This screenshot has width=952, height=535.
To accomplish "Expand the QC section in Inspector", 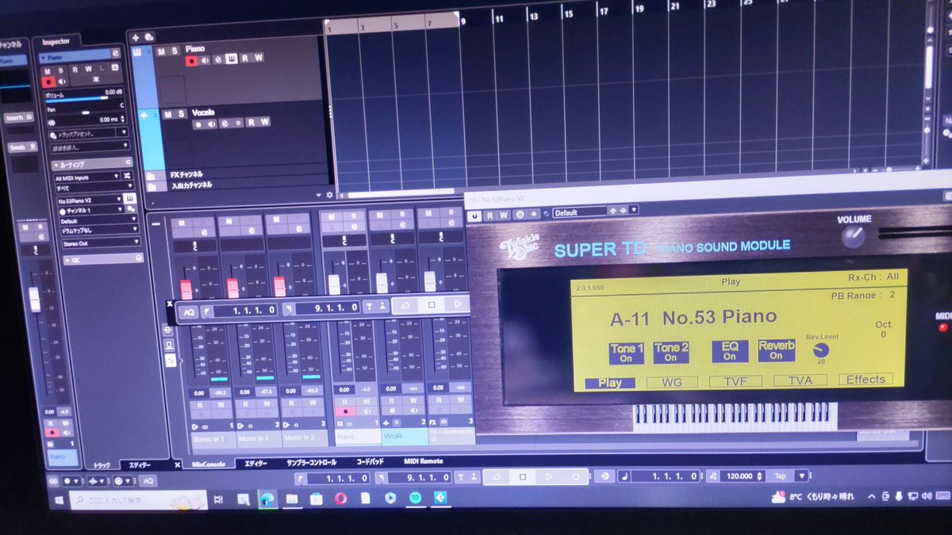I will tap(102, 258).
